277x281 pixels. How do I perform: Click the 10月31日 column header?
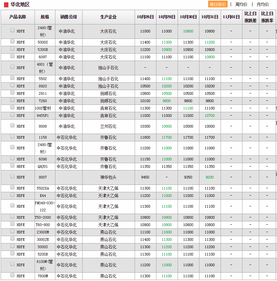pos(210,17)
